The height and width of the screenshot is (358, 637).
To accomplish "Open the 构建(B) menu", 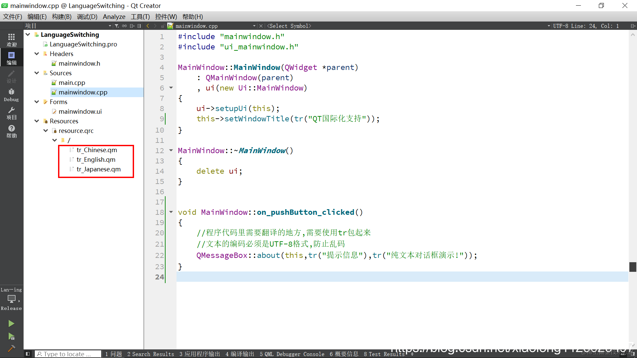I will tap(62, 17).
